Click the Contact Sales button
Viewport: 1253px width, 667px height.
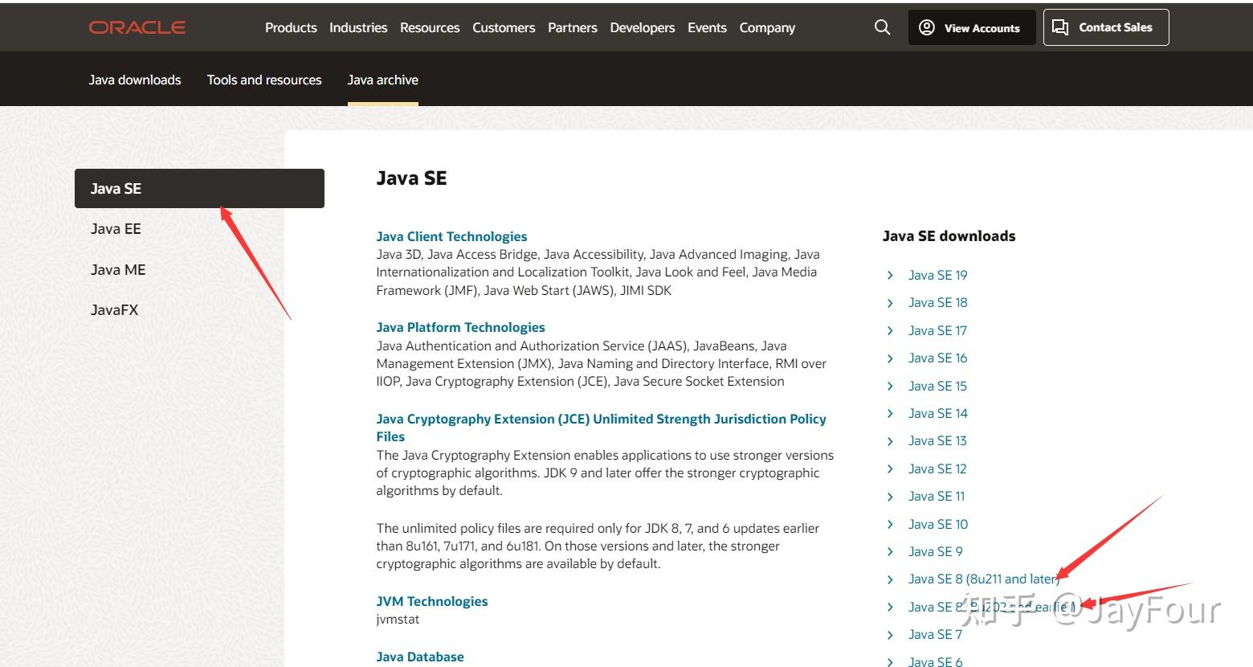[x=1106, y=27]
